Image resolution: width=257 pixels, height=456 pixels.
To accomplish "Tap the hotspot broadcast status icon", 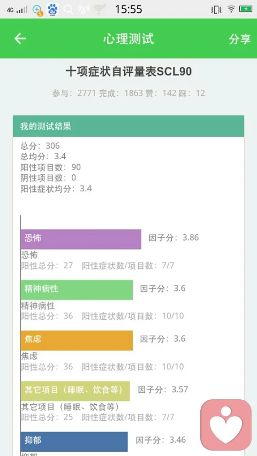I will point(84,10).
